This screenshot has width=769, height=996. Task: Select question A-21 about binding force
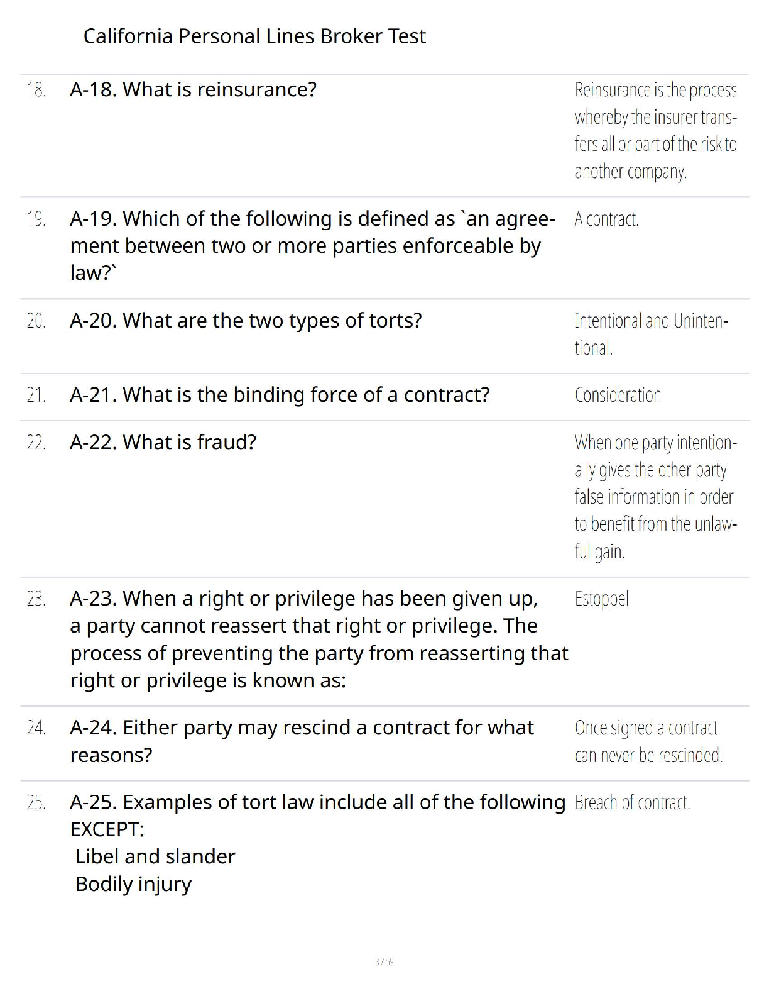280,395
